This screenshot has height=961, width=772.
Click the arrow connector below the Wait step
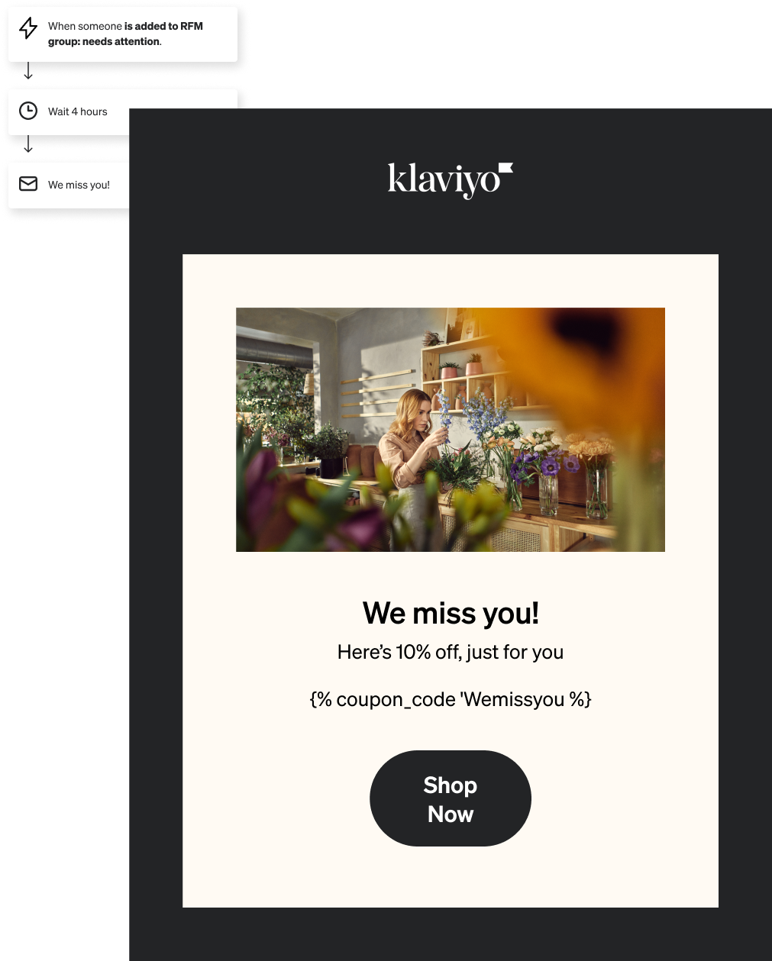[28, 144]
